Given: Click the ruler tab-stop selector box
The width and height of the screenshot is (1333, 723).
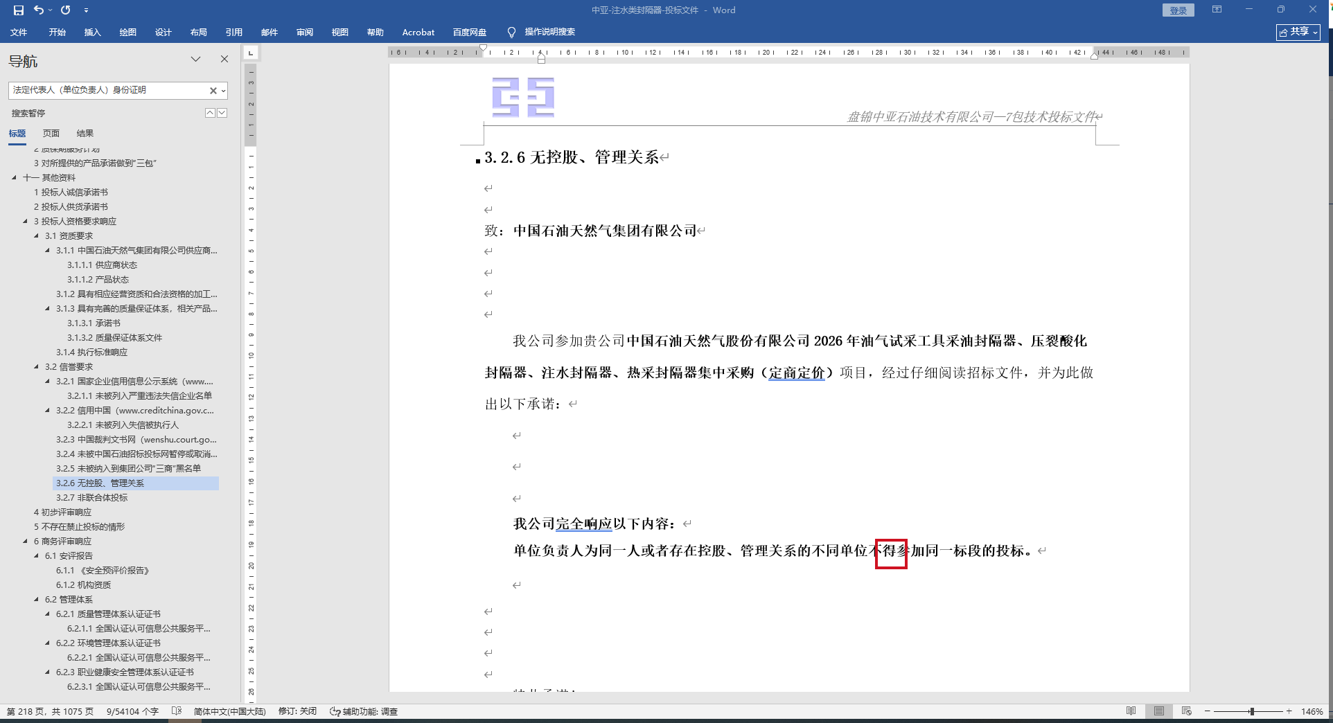Looking at the screenshot, I should pyautogui.click(x=251, y=52).
